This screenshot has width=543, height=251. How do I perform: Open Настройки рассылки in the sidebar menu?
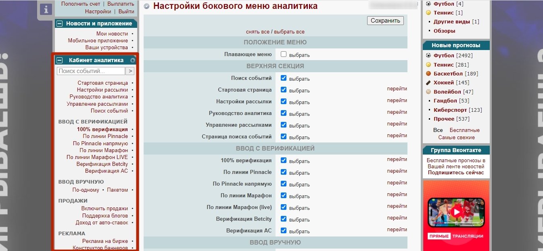[102, 90]
